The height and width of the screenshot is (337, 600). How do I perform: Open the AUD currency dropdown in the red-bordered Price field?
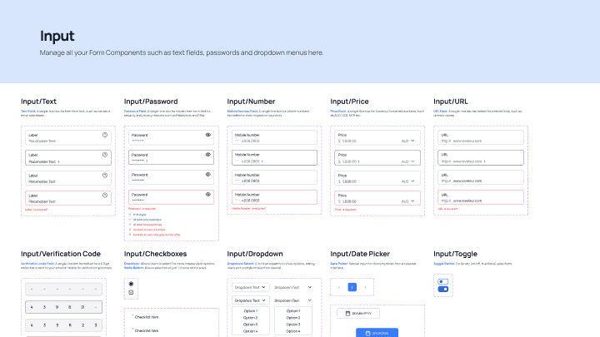click(407, 201)
